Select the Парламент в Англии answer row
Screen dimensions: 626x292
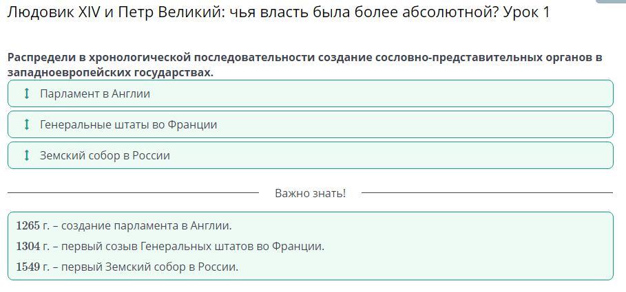coord(310,93)
